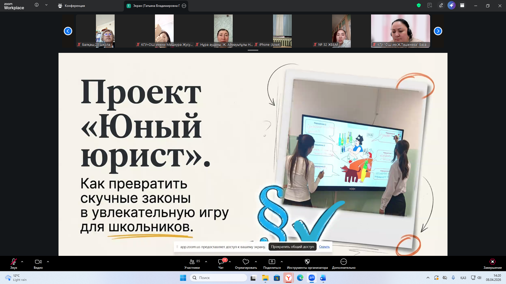The width and height of the screenshot is (506, 284).
Task: Switch to the Конференция tab
Action: pyautogui.click(x=75, y=6)
